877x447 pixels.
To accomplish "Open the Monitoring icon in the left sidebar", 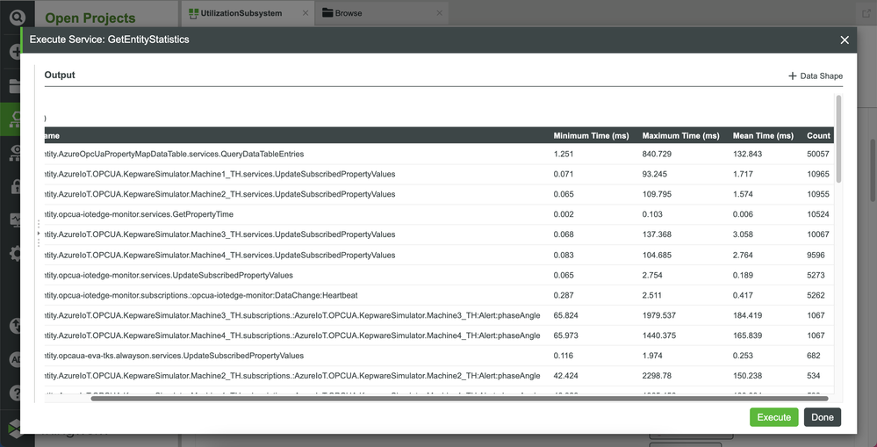I will (15, 220).
